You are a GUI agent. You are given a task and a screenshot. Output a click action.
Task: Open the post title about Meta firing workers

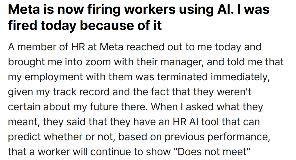(139, 17)
